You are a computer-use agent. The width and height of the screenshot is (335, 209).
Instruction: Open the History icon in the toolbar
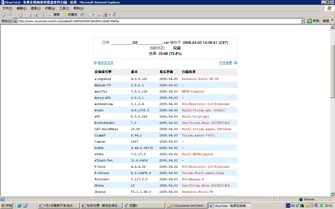pyautogui.click(x=82, y=15)
